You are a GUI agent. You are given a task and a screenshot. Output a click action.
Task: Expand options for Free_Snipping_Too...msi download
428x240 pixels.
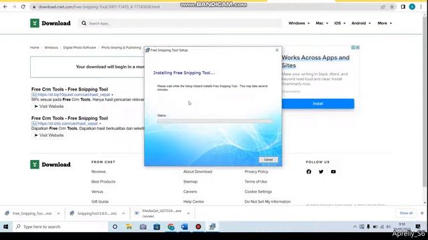pyautogui.click(x=58, y=213)
